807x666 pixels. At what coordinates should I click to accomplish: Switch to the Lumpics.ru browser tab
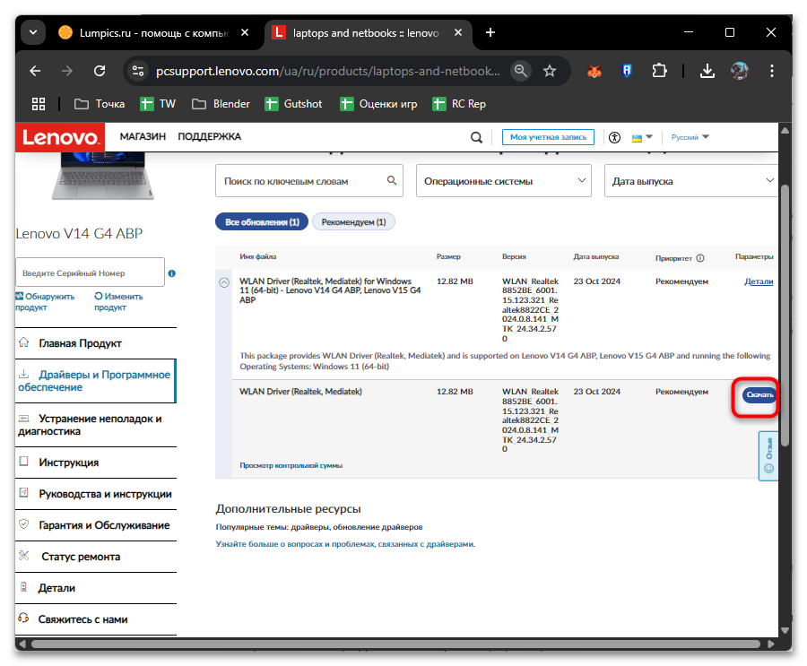click(x=154, y=33)
